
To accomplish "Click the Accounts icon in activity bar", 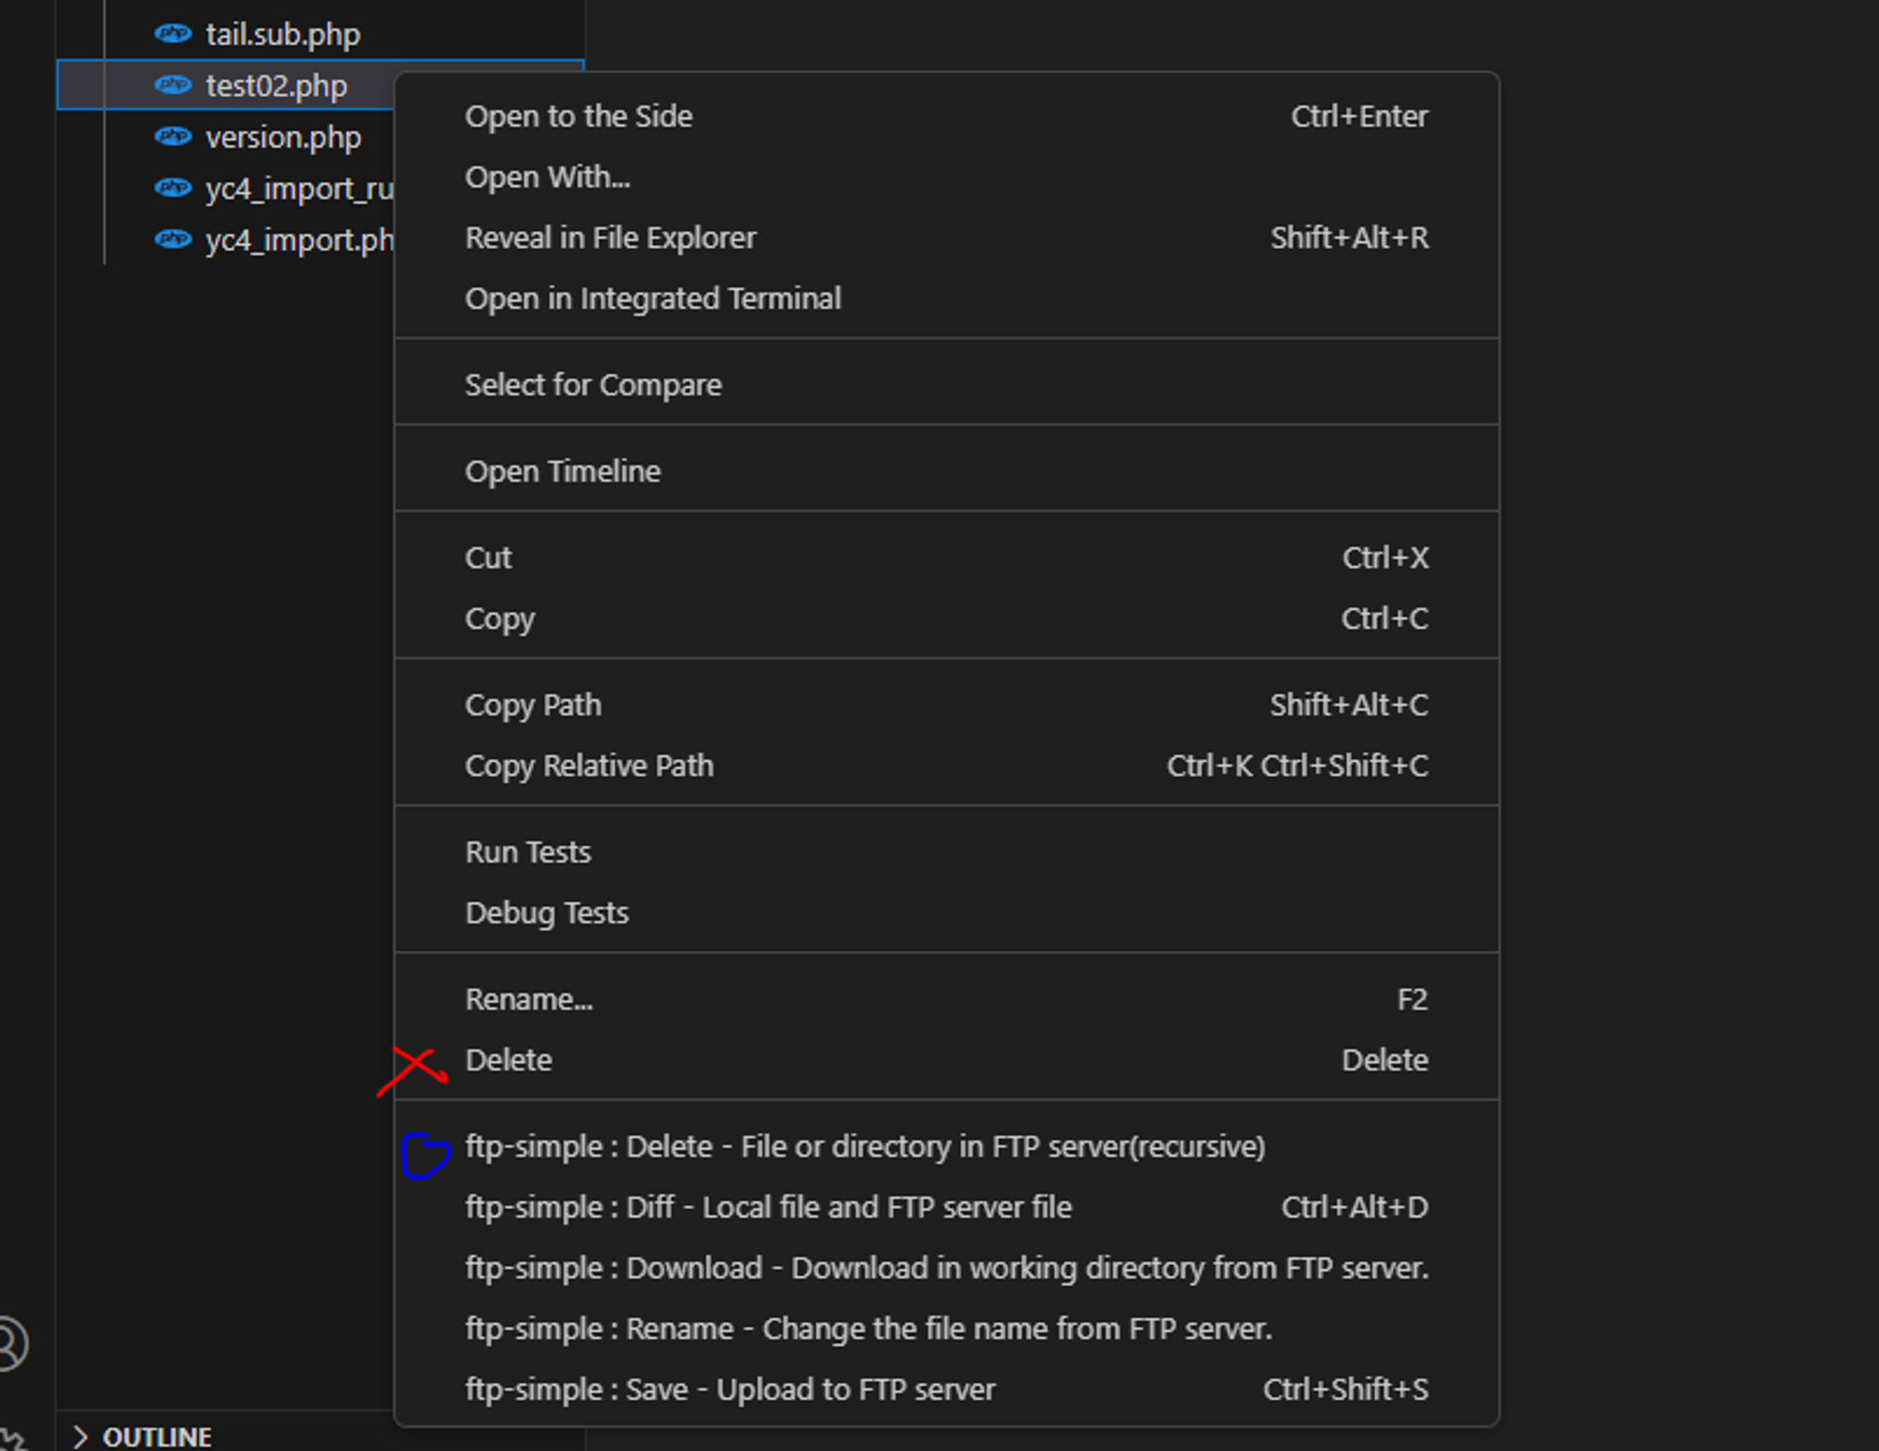I will 9,1343.
